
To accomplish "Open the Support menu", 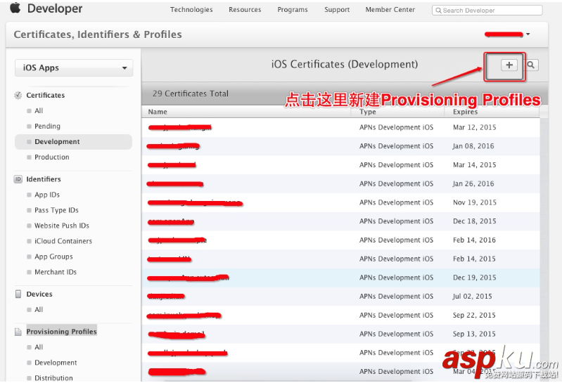I will 337,10.
